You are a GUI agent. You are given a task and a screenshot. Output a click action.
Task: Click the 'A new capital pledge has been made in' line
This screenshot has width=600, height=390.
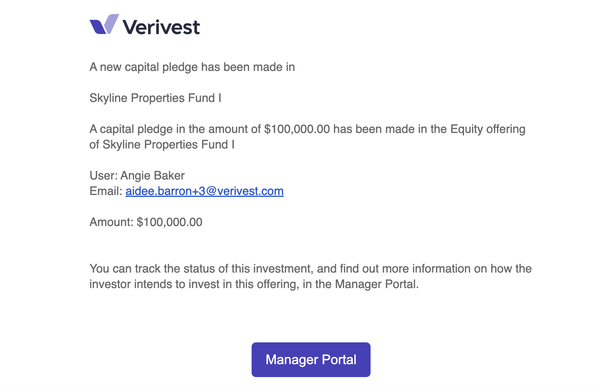pos(192,67)
